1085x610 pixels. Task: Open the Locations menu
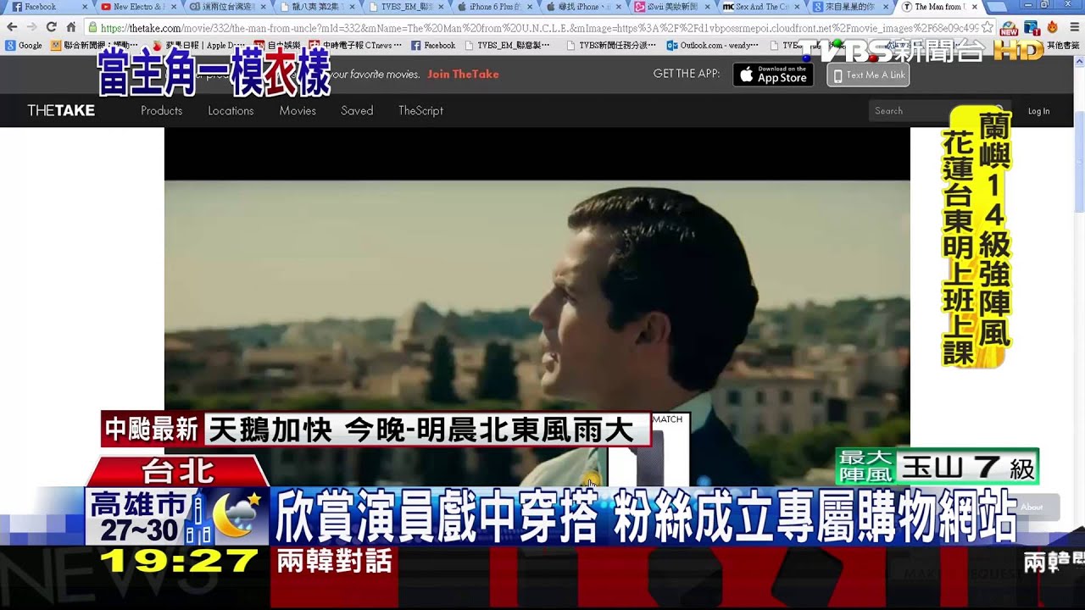click(x=231, y=110)
